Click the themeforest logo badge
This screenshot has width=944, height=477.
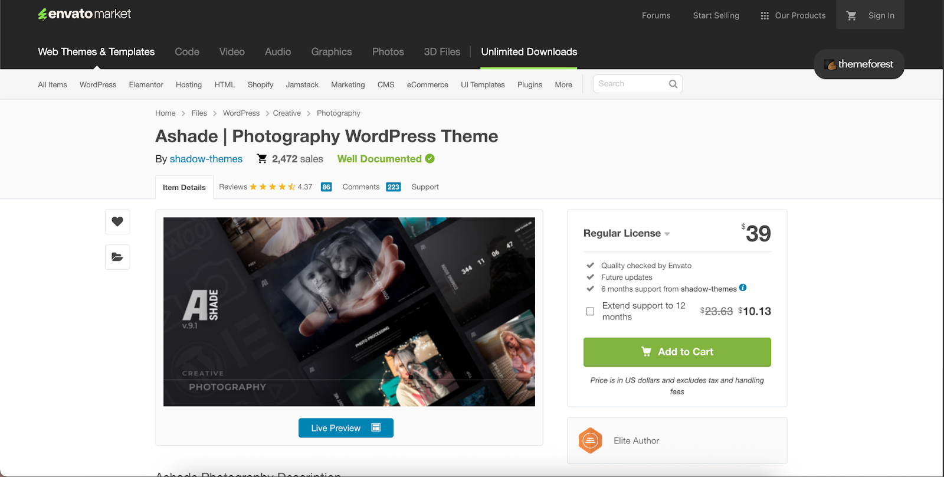859,64
